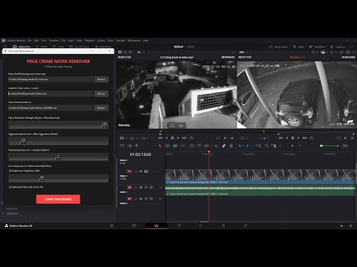The image size is (357, 267).
Task: Go to first frame in source viewer
Action: click(161, 138)
